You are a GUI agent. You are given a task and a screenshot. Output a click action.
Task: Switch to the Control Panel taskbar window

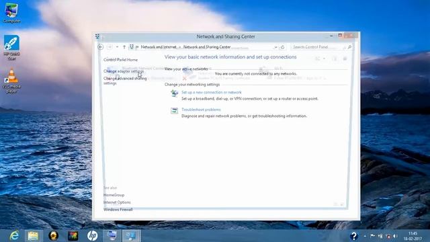pyautogui.click(x=112, y=236)
